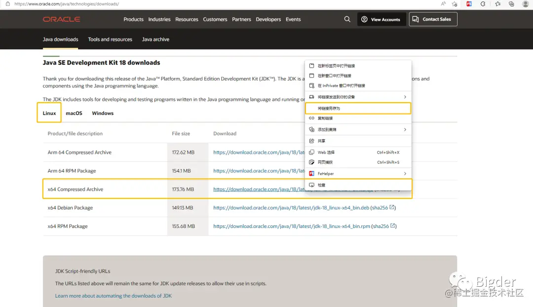Click the Product/file description column header
This screenshot has height=307, width=533.
tap(75, 134)
